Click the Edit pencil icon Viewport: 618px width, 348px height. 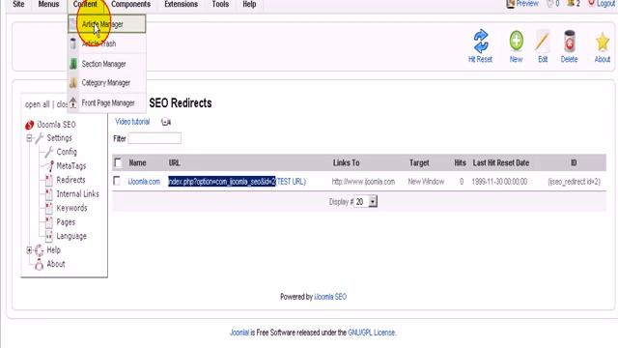point(543,41)
